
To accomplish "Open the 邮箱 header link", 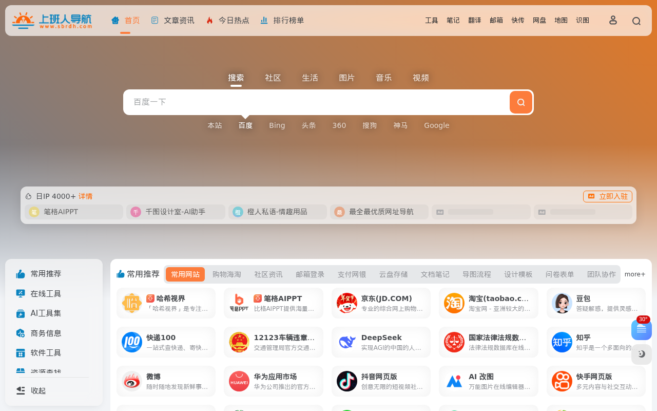I will (496, 21).
